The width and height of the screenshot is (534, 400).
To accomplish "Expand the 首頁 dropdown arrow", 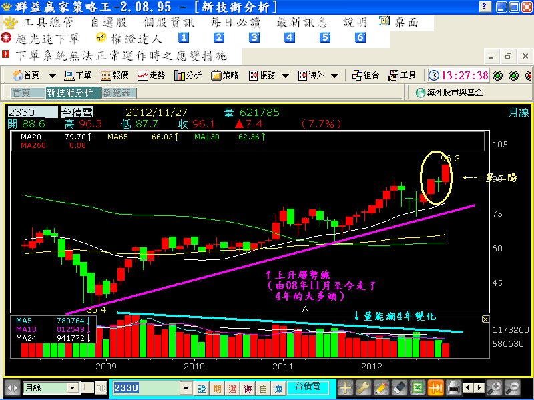I will pos(52,75).
